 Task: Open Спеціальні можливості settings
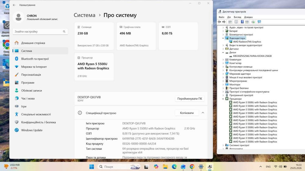pyautogui.click(x=40, y=114)
